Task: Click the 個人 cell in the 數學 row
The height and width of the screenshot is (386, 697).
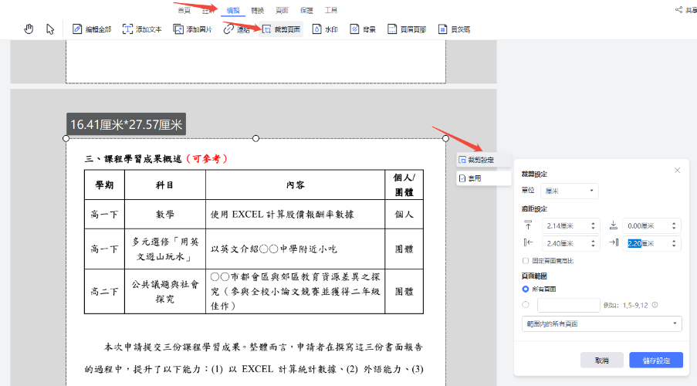Action: pyautogui.click(x=404, y=215)
